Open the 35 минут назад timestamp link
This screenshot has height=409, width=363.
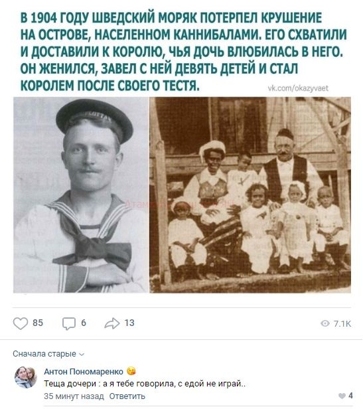click(x=74, y=396)
